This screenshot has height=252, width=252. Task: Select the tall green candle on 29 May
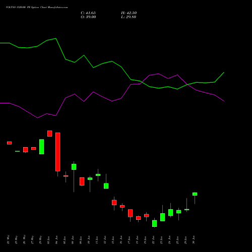(42, 147)
